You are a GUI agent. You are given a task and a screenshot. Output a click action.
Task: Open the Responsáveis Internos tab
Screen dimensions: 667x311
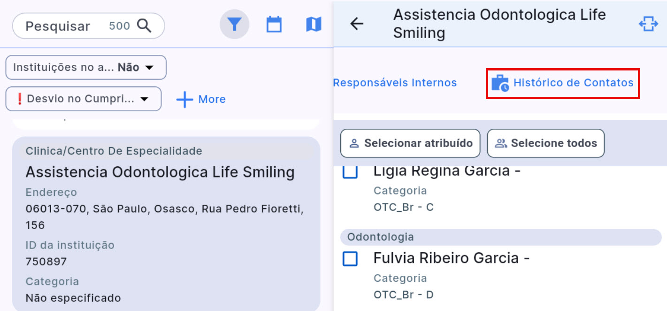395,83
